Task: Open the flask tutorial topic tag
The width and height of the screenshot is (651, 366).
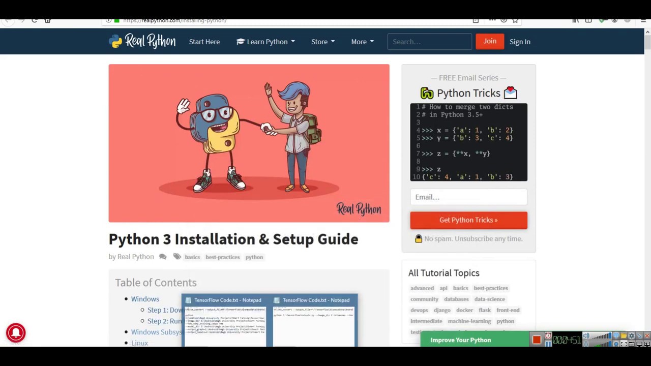Action: coord(485,310)
